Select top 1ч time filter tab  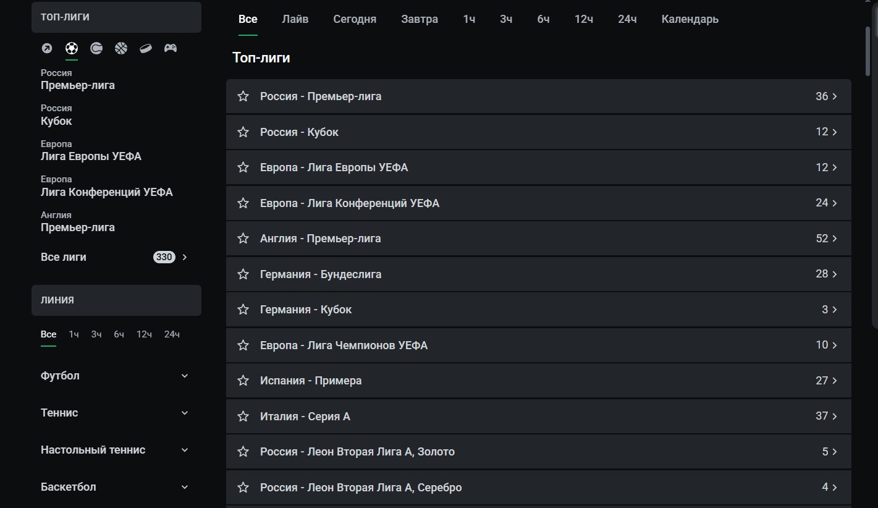pos(469,19)
